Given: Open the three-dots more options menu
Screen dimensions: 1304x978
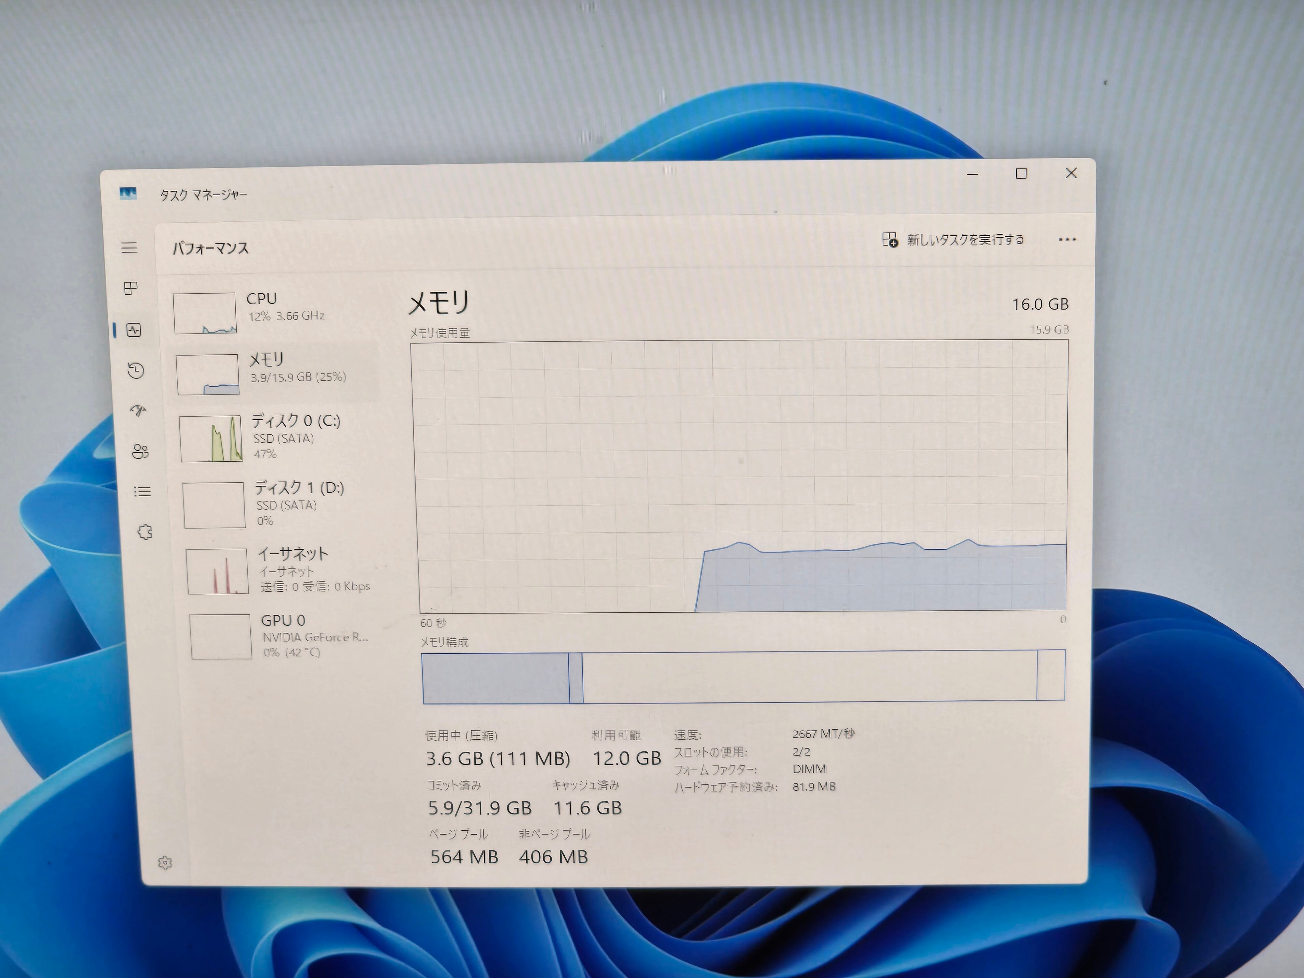Looking at the screenshot, I should coord(1067,239).
